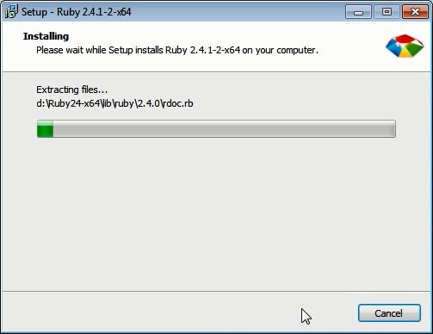The width and height of the screenshot is (433, 334).
Task: Click the 'Extracting files...' status label
Action: click(71, 90)
